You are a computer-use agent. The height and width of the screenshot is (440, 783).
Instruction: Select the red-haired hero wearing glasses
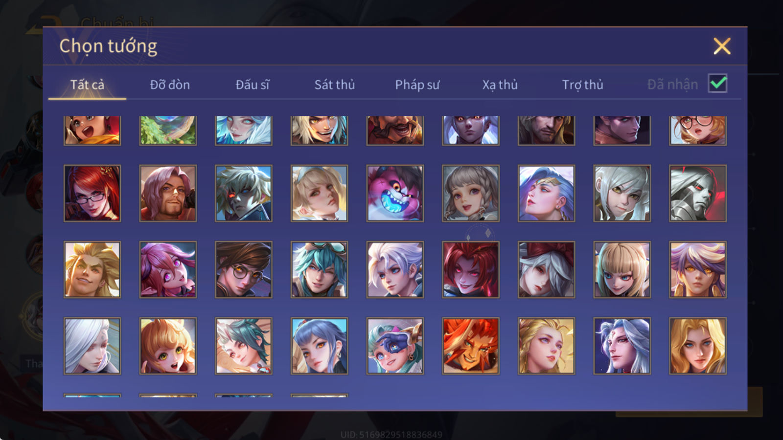pyautogui.click(x=92, y=193)
